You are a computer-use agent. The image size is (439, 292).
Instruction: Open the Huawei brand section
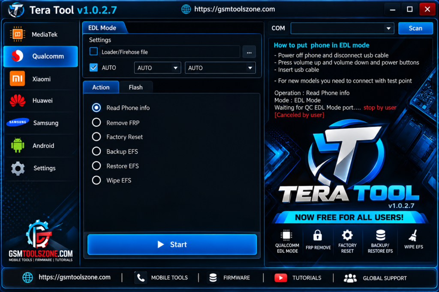[x=41, y=100]
